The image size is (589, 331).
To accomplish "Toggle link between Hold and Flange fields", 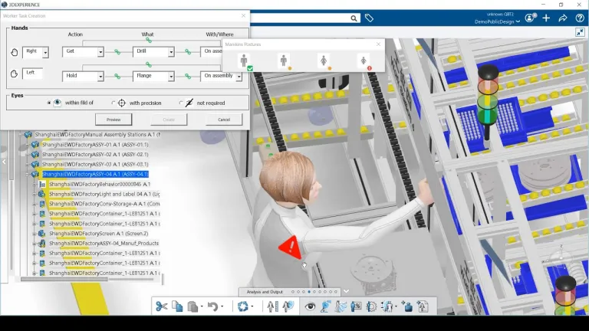I will [x=117, y=77].
